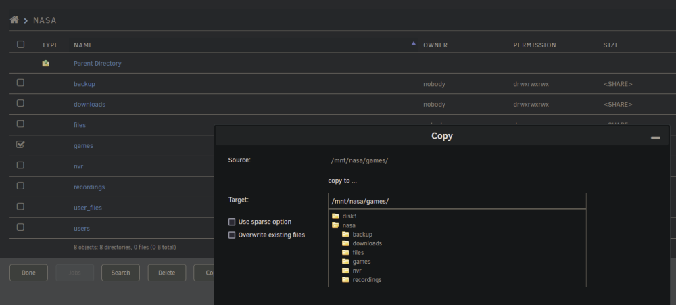Image resolution: width=676 pixels, height=305 pixels.
Task: Go to the home directory icon
Action: (14, 20)
